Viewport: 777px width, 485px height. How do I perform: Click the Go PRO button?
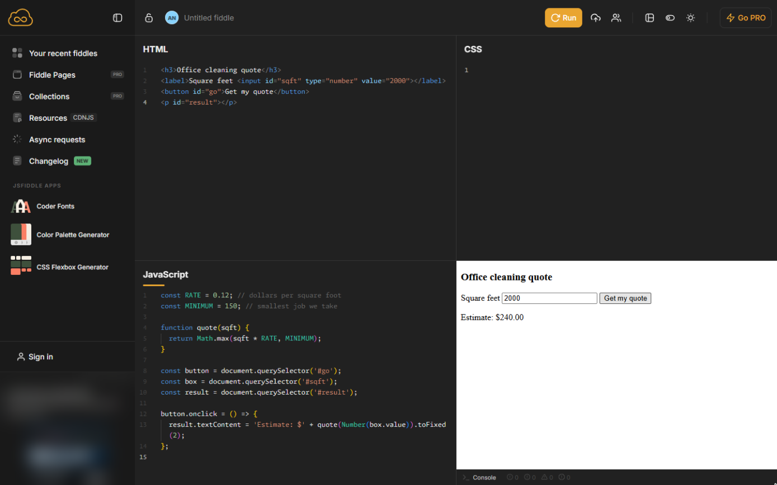[x=746, y=18]
